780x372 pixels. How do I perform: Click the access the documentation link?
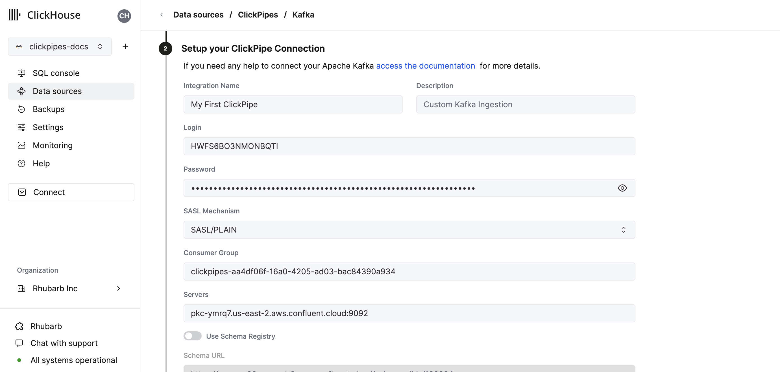point(426,65)
